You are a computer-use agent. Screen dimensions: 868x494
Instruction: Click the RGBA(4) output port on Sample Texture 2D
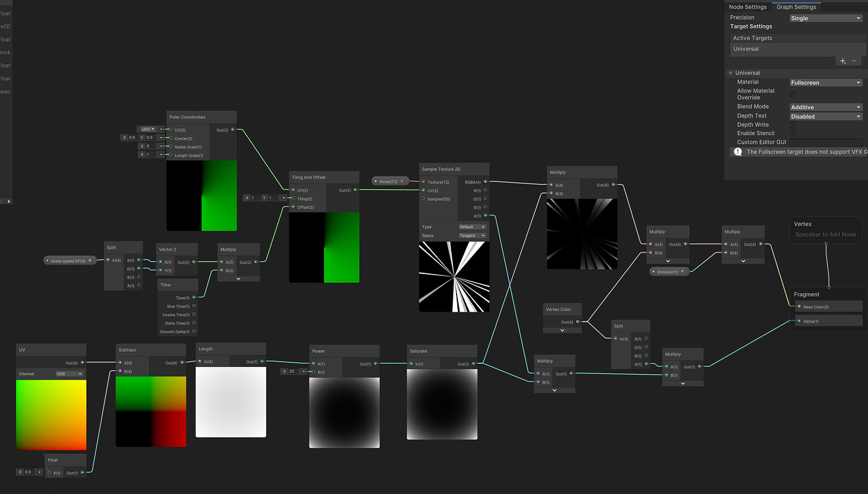[x=485, y=182]
